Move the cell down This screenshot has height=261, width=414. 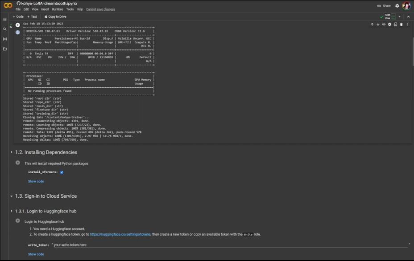(x=378, y=24)
